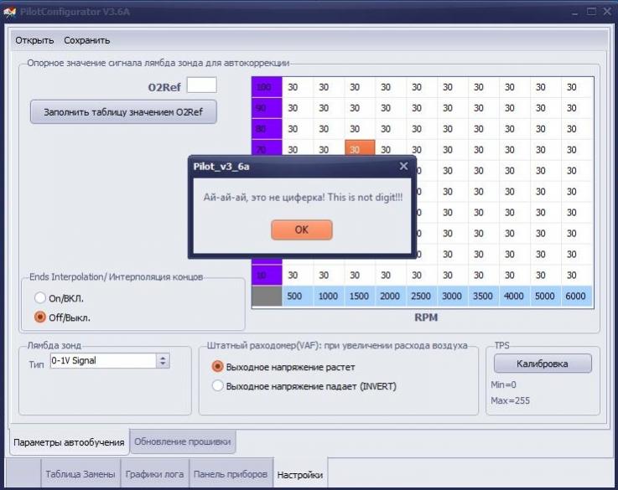Click the Калибровка TPS button

click(x=543, y=364)
